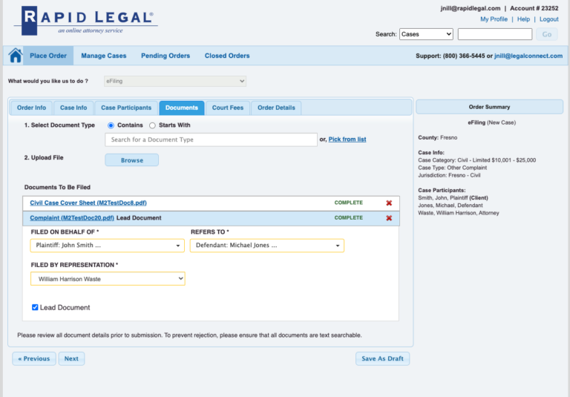Delete Complaint document using red X
The width and height of the screenshot is (570, 397).
(x=389, y=218)
